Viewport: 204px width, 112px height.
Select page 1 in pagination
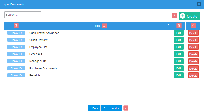(x=105, y=108)
